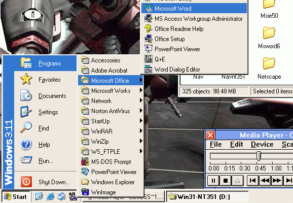Close the Media Player window with red X
The height and width of the screenshot is (203, 293).
210,135
